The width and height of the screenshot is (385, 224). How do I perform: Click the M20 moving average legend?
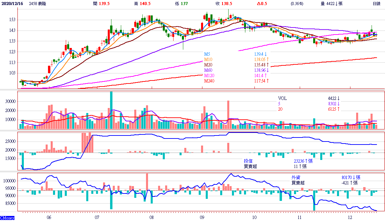(x=208, y=65)
